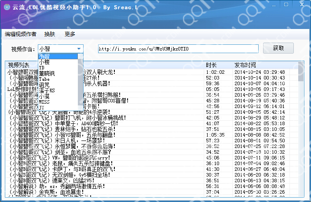Click the 获取 button

click(x=278, y=48)
